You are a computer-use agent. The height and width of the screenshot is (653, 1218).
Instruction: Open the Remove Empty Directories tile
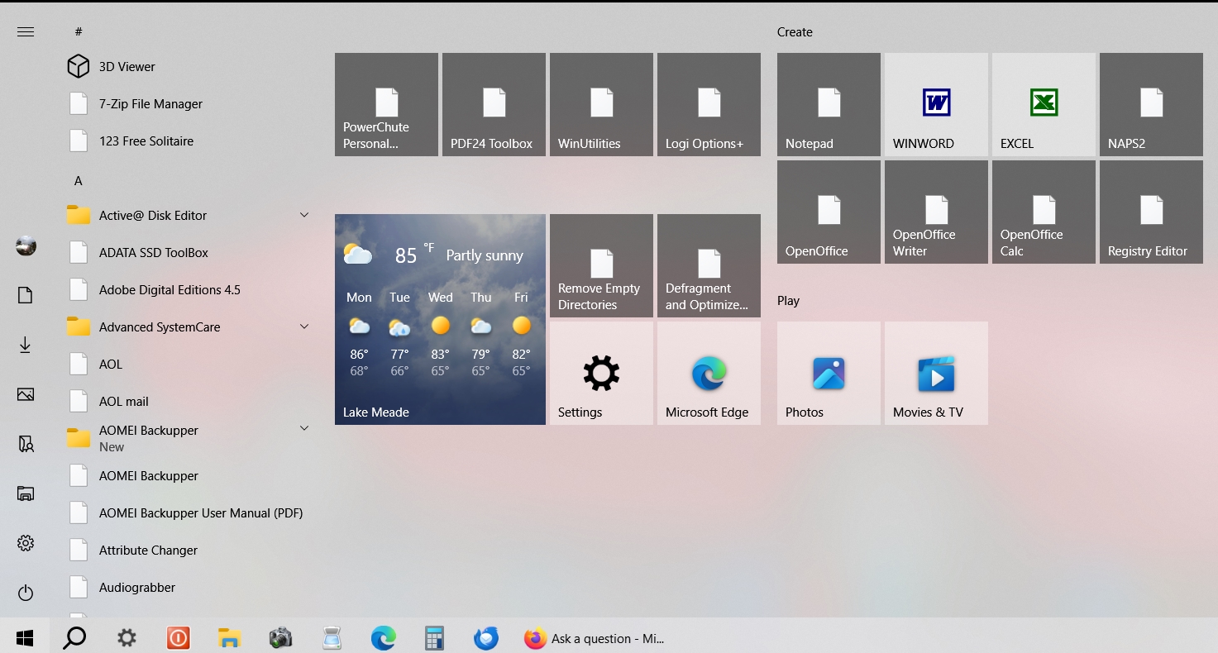click(x=601, y=265)
